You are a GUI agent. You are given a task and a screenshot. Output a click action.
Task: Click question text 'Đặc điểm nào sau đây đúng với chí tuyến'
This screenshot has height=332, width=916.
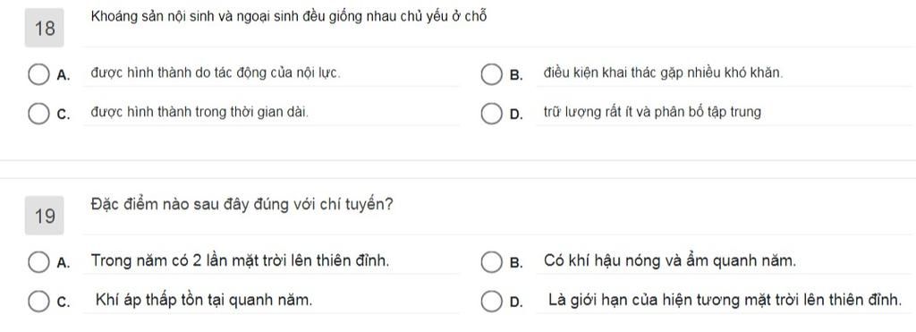pyautogui.click(x=242, y=206)
